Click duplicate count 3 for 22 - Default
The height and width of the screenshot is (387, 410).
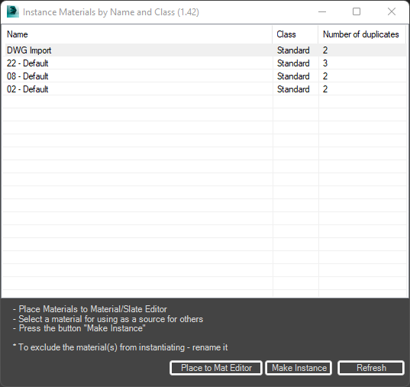pos(325,63)
